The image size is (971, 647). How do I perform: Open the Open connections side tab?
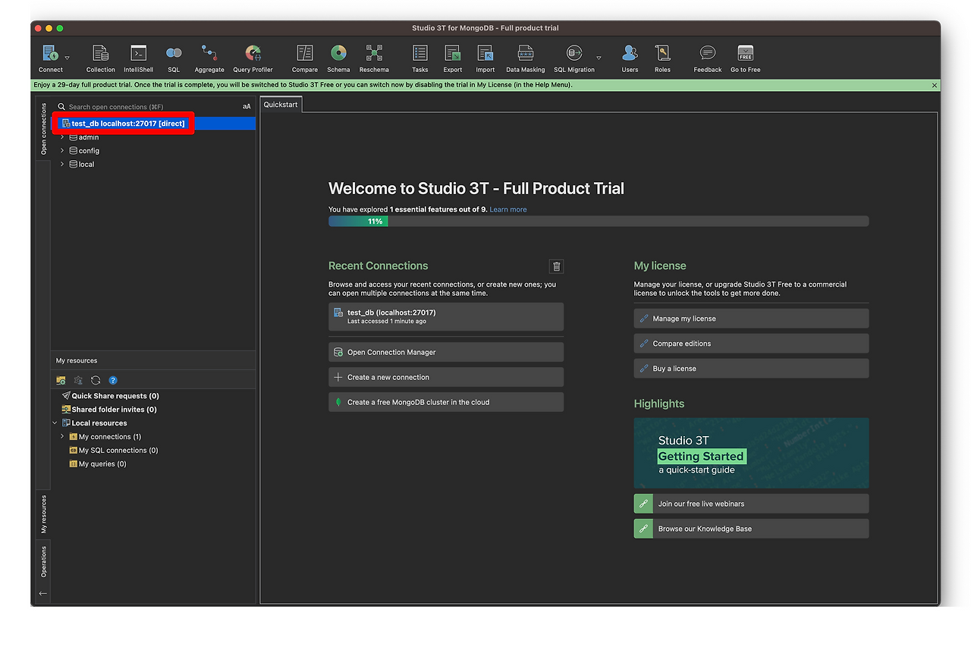pyautogui.click(x=43, y=129)
